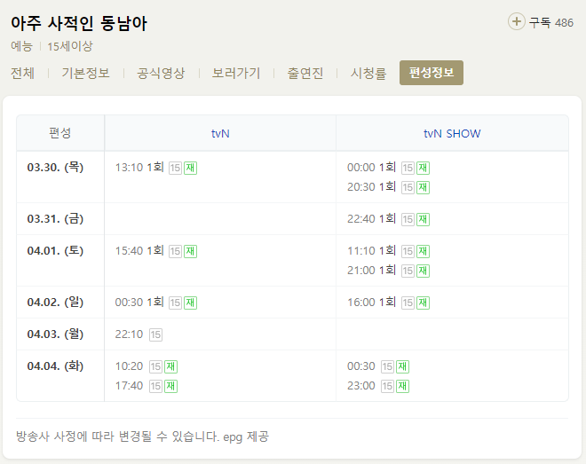Image resolution: width=586 pixels, height=464 pixels.
Task: Click the 15세이상 rating label
Action: (x=70, y=46)
